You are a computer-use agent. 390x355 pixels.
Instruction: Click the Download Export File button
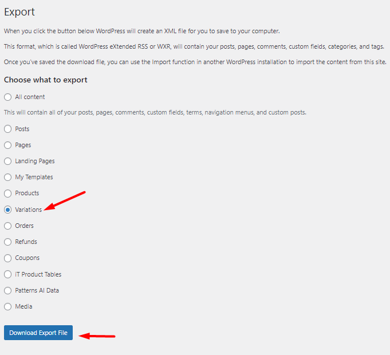[x=38, y=333]
